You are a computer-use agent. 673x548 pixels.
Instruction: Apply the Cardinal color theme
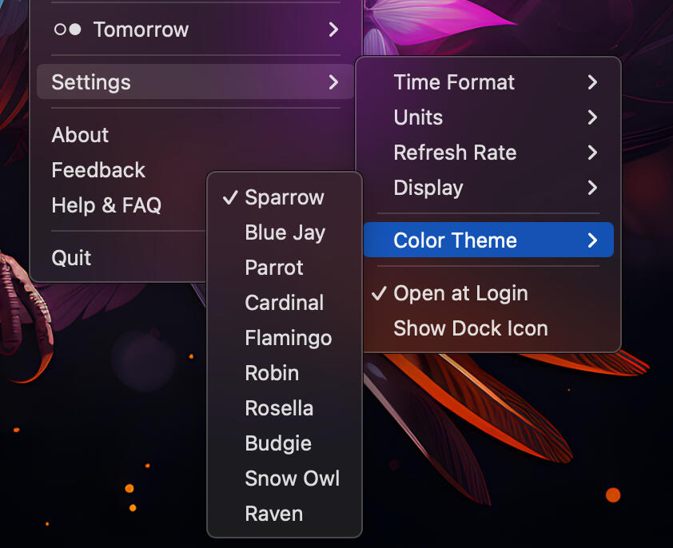(x=284, y=303)
